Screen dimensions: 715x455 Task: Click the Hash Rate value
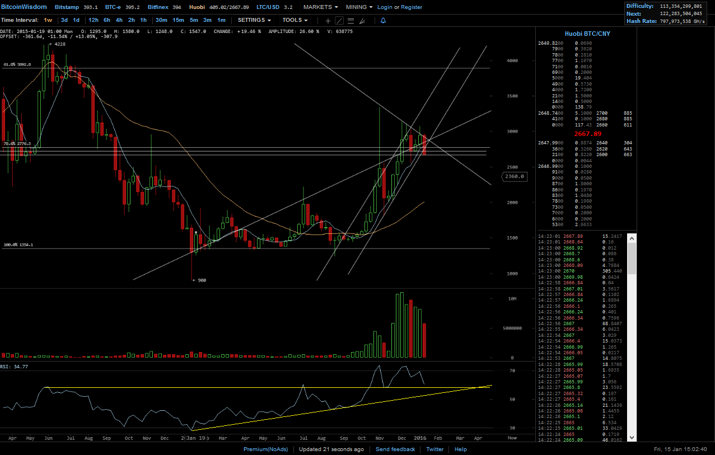(683, 21)
